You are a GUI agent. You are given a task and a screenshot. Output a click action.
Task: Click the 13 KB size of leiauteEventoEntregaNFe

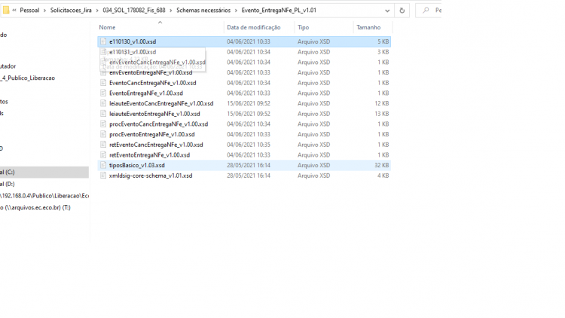[x=382, y=114]
